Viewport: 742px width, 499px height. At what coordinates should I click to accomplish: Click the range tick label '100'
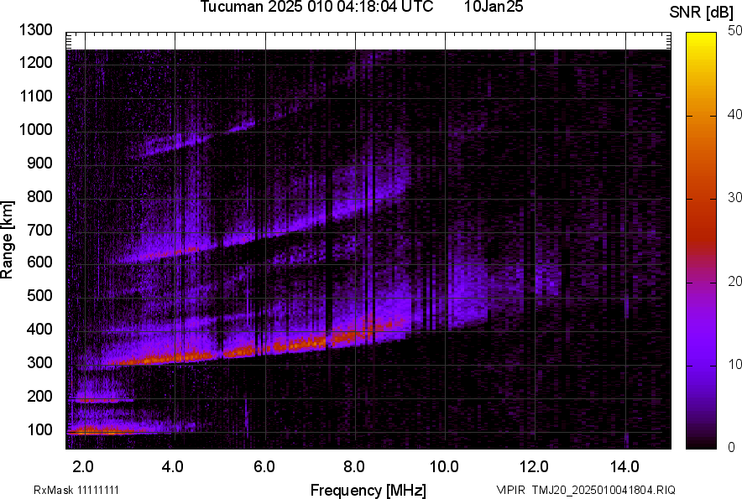39,430
